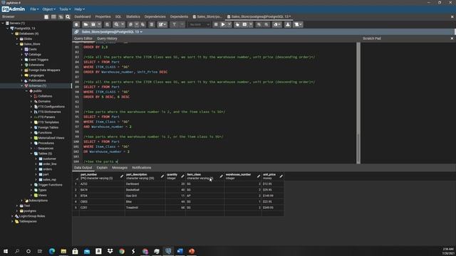Close the Scratch Pad panel

pyautogui.click(x=452, y=38)
